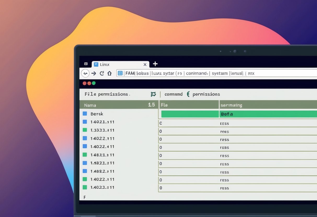Screen dimensions: 317x217
Task: Click the back navigation arrow
Action: [85, 73]
